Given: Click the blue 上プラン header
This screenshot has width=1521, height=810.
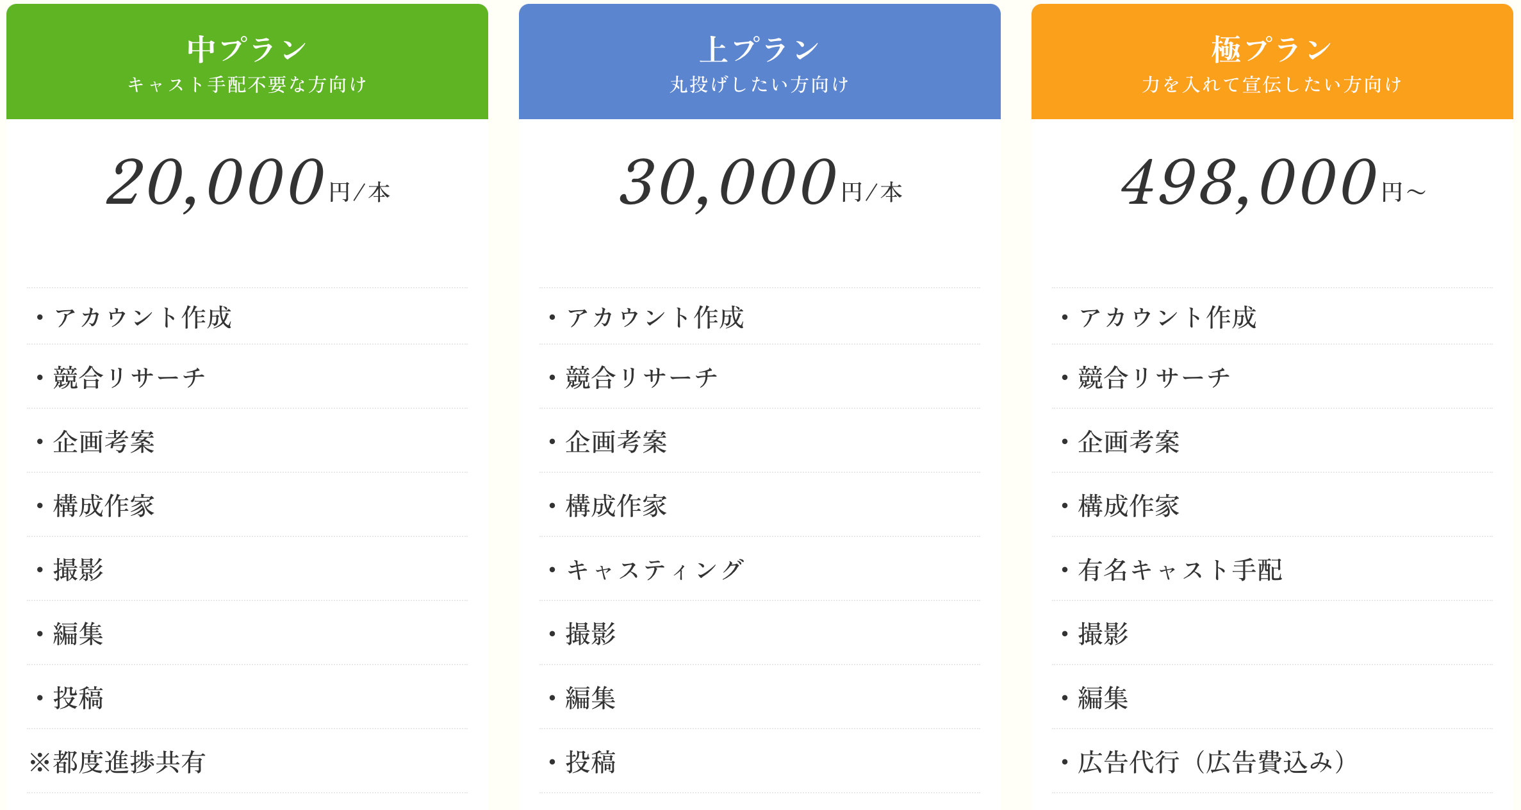Looking at the screenshot, I should (759, 49).
